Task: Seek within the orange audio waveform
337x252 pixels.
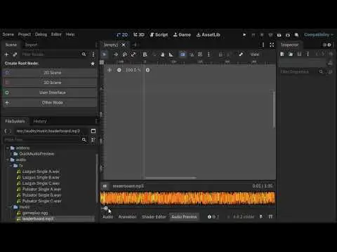Action: [187, 198]
